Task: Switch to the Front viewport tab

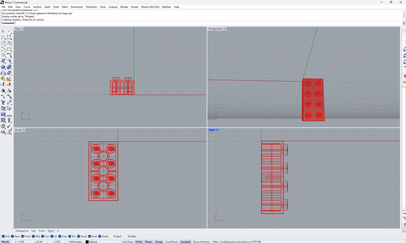Action: pos(42,231)
